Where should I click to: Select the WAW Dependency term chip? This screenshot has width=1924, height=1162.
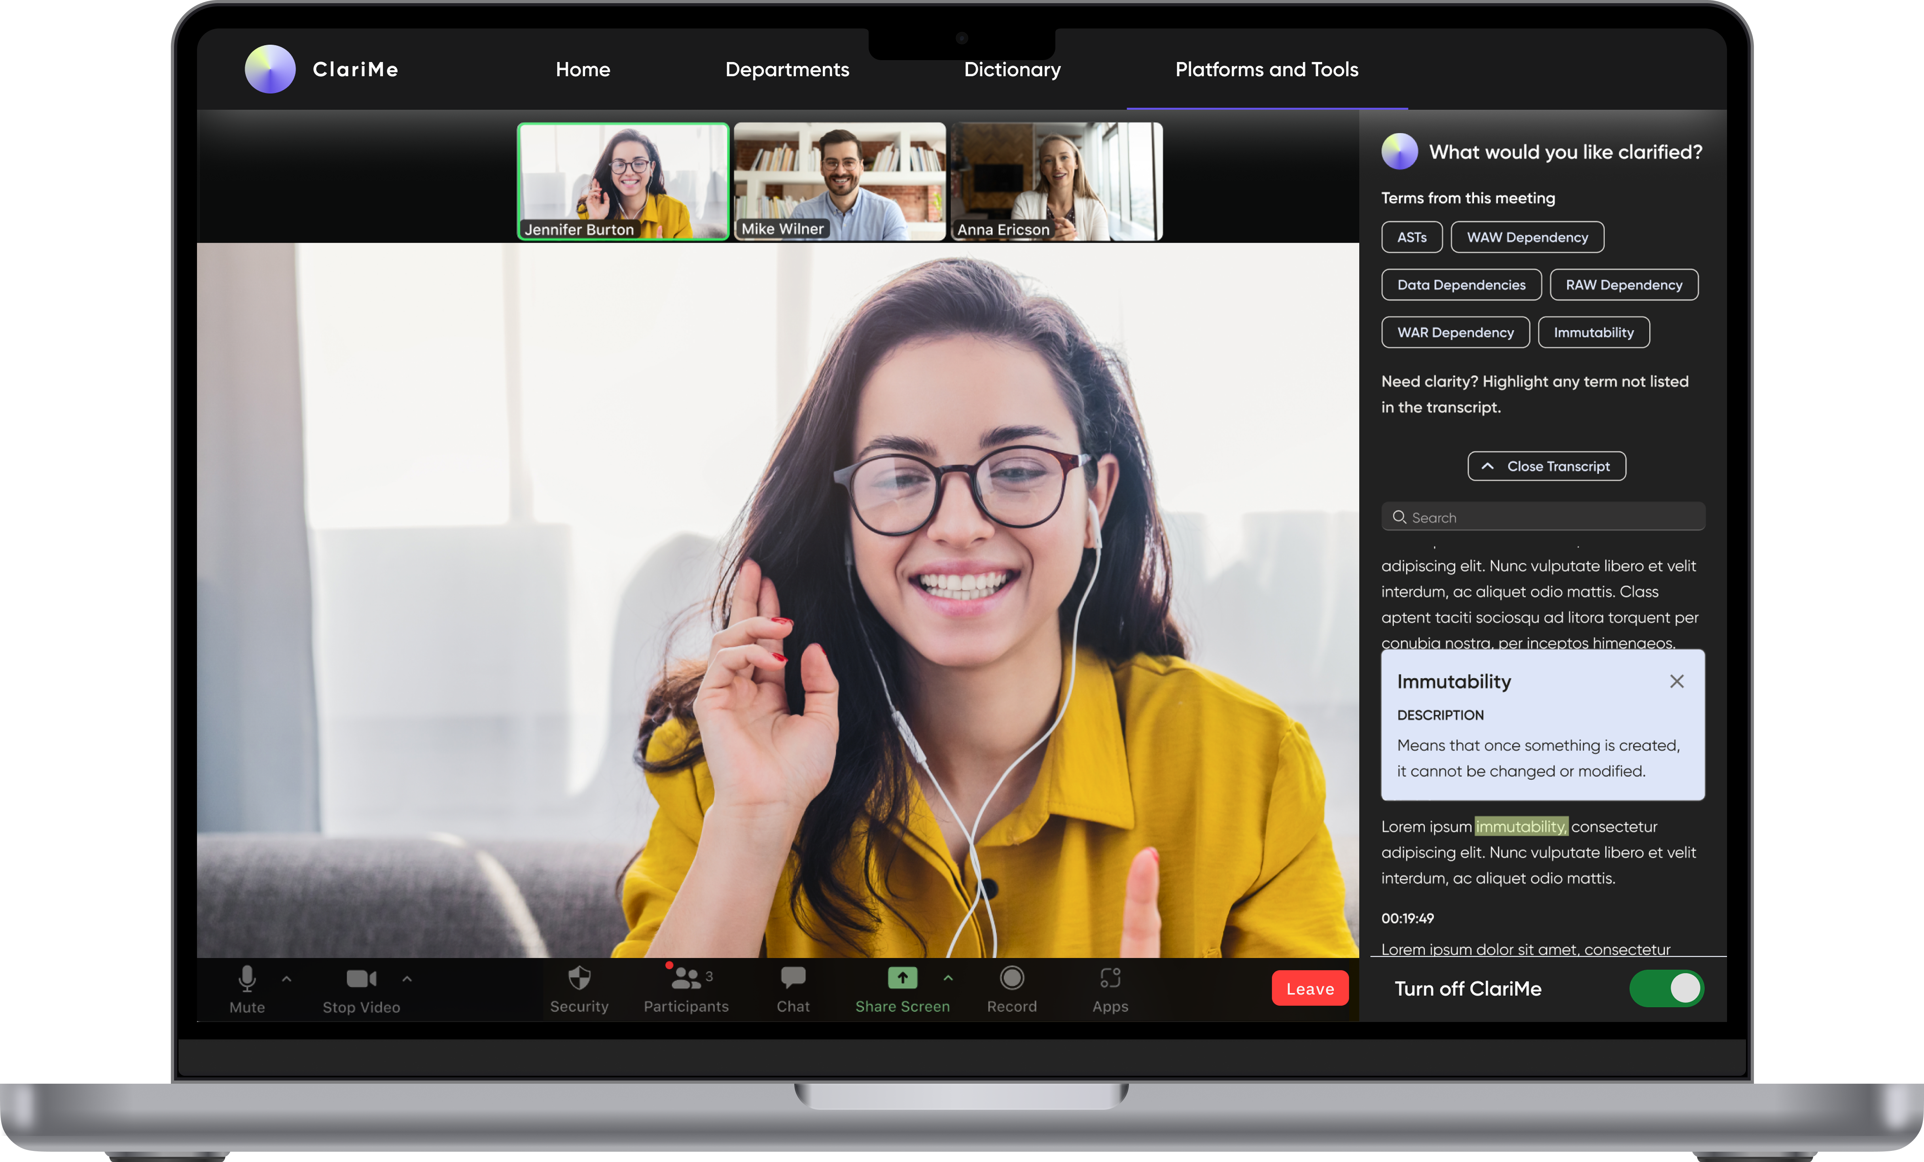pos(1526,237)
